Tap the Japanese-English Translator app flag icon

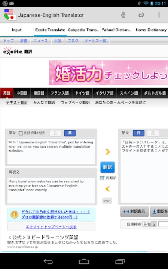(10, 15)
